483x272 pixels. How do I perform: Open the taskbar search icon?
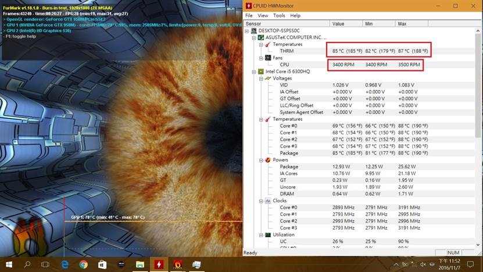click(27, 264)
